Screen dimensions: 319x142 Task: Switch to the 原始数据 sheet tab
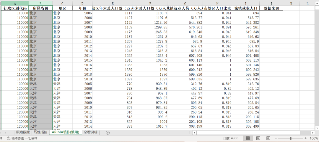point(23,132)
